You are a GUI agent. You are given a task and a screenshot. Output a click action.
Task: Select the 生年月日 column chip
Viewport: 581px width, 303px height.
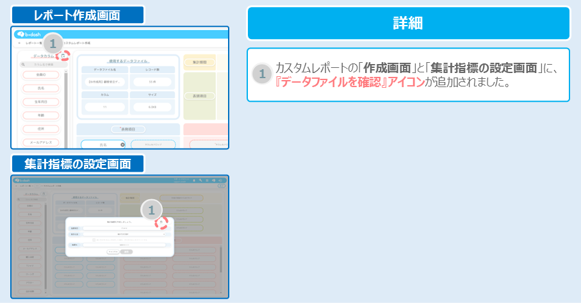(41, 102)
